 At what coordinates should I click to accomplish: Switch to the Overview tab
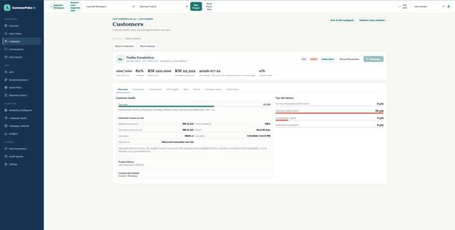pos(123,90)
